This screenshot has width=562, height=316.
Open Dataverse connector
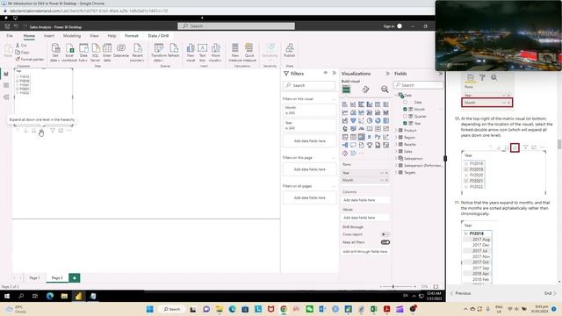tap(121, 51)
